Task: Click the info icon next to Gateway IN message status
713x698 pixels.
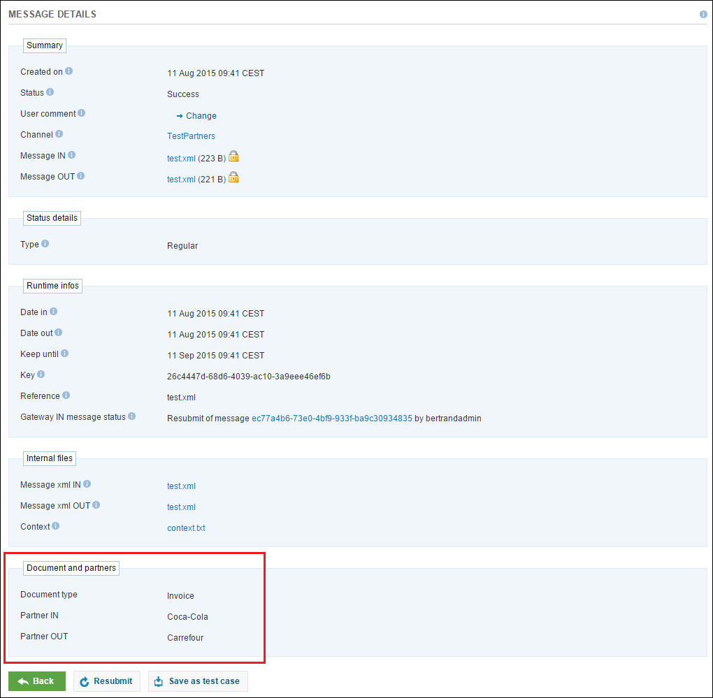Action: click(132, 416)
